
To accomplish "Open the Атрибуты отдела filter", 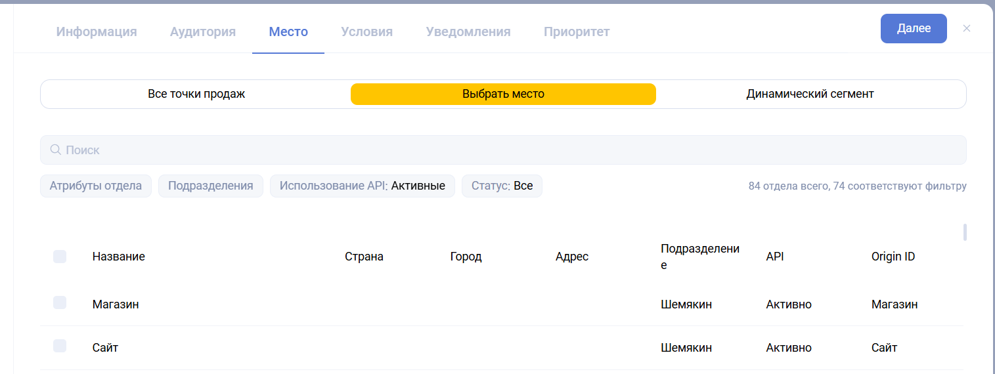I will tap(96, 186).
